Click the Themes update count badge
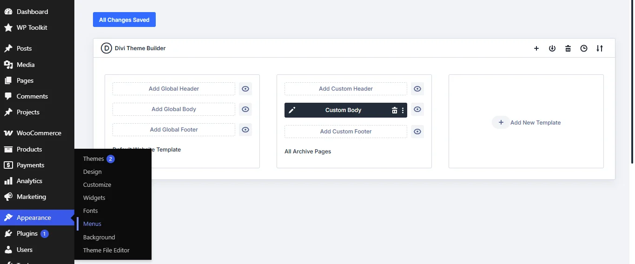The image size is (635, 264). pos(111,159)
